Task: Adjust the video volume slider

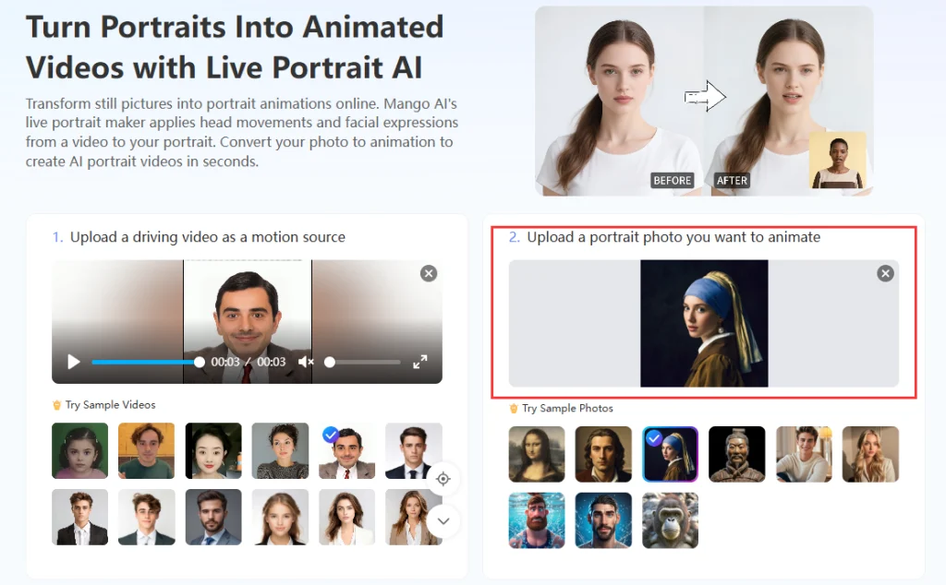Action: pos(363,363)
